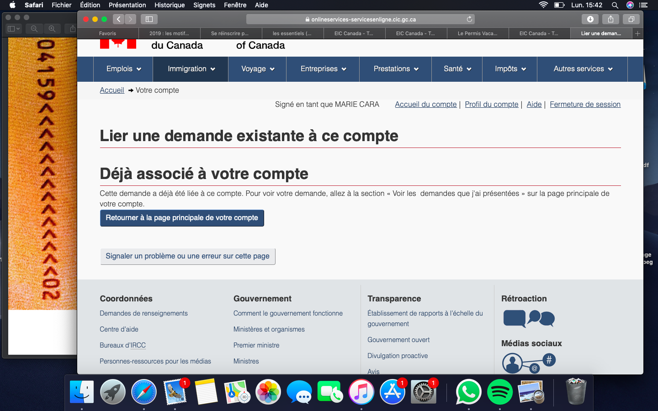This screenshot has height=411, width=658.
Task: Click Signaler un problème ou une erreur
Action: click(187, 256)
